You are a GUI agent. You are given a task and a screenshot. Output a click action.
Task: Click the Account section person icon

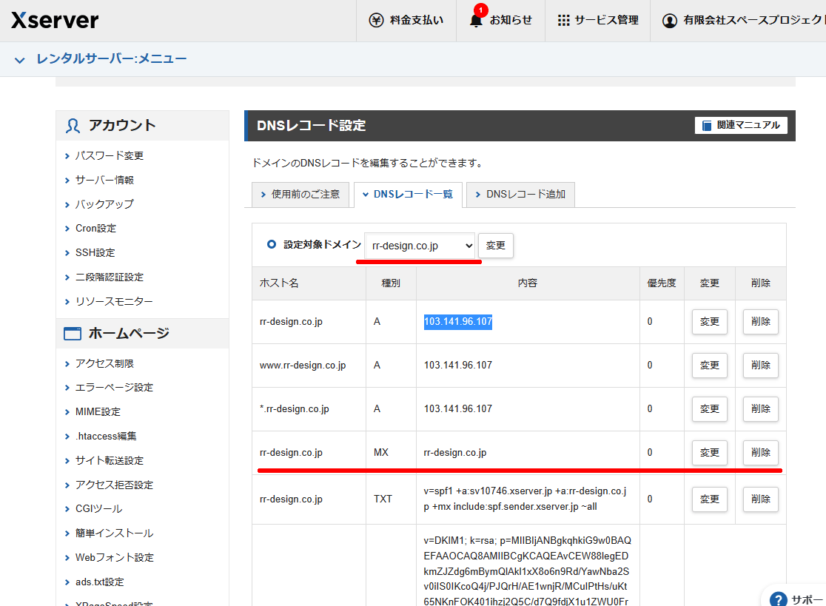[73, 126]
